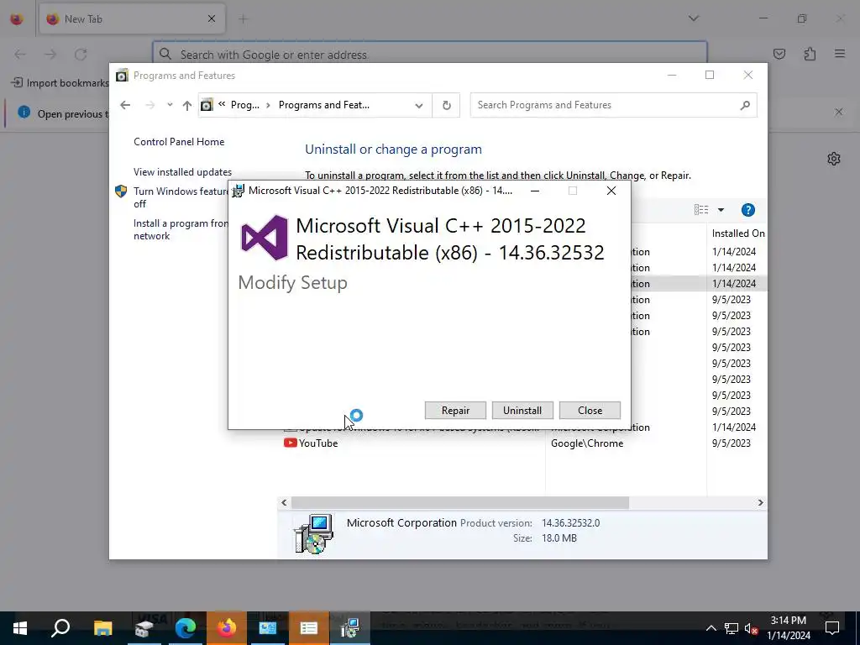This screenshot has width=860, height=645.
Task: Expand the address bar history dropdown
Action: (419, 105)
